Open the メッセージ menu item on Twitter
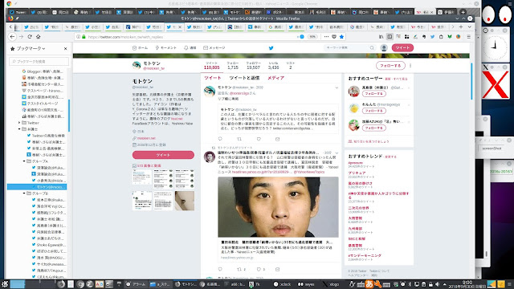This screenshot has width=514, height=289. (214, 48)
